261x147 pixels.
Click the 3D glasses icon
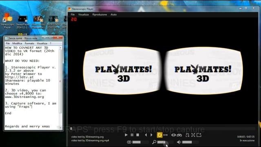(179, 135)
